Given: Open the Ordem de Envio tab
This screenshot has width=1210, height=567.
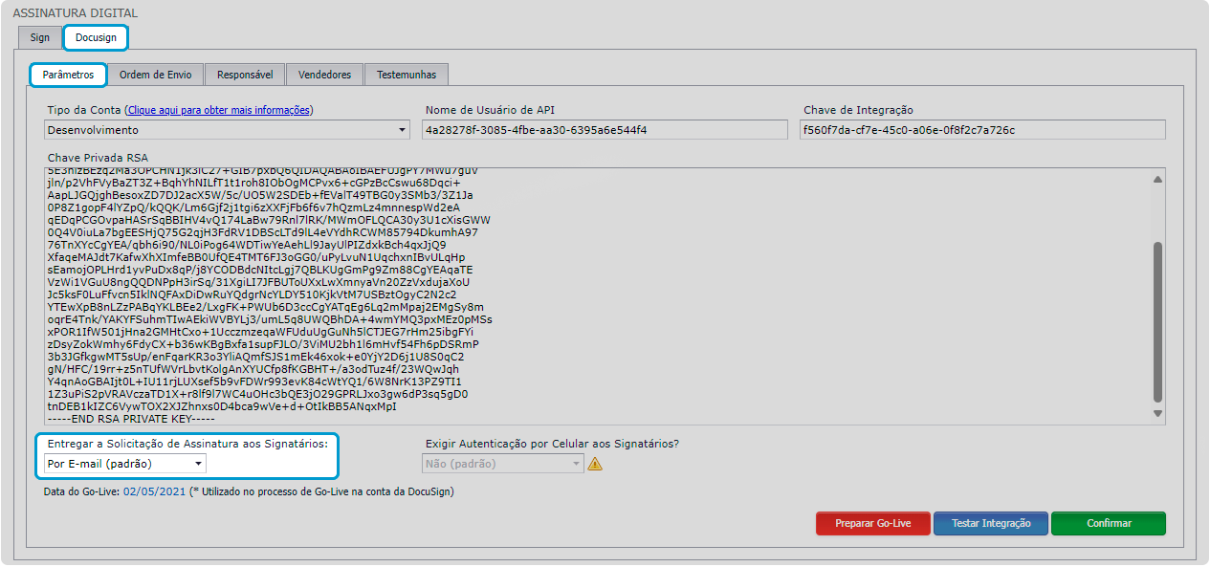Looking at the screenshot, I should [155, 75].
